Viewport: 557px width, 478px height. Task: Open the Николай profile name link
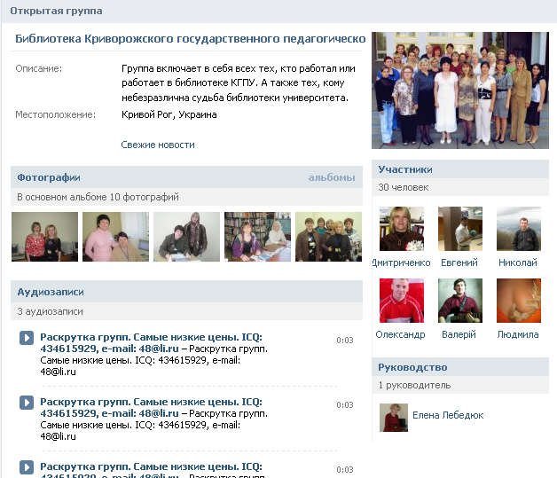(518, 263)
